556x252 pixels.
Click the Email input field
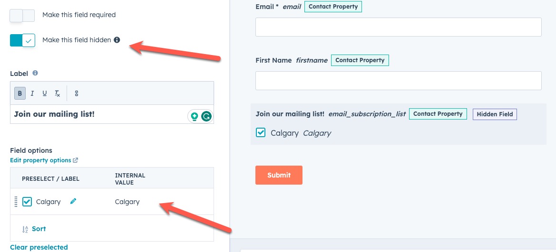point(398,27)
